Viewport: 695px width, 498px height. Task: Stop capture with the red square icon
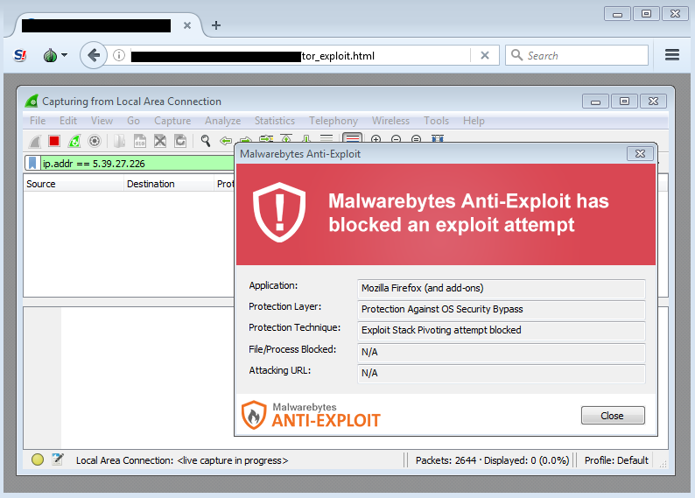point(54,141)
